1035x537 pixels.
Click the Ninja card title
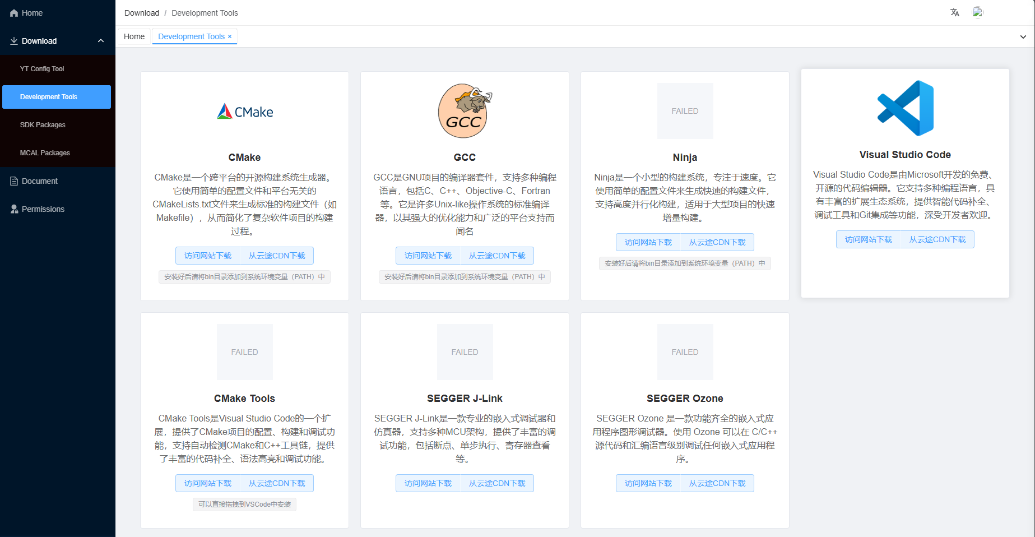tap(685, 158)
